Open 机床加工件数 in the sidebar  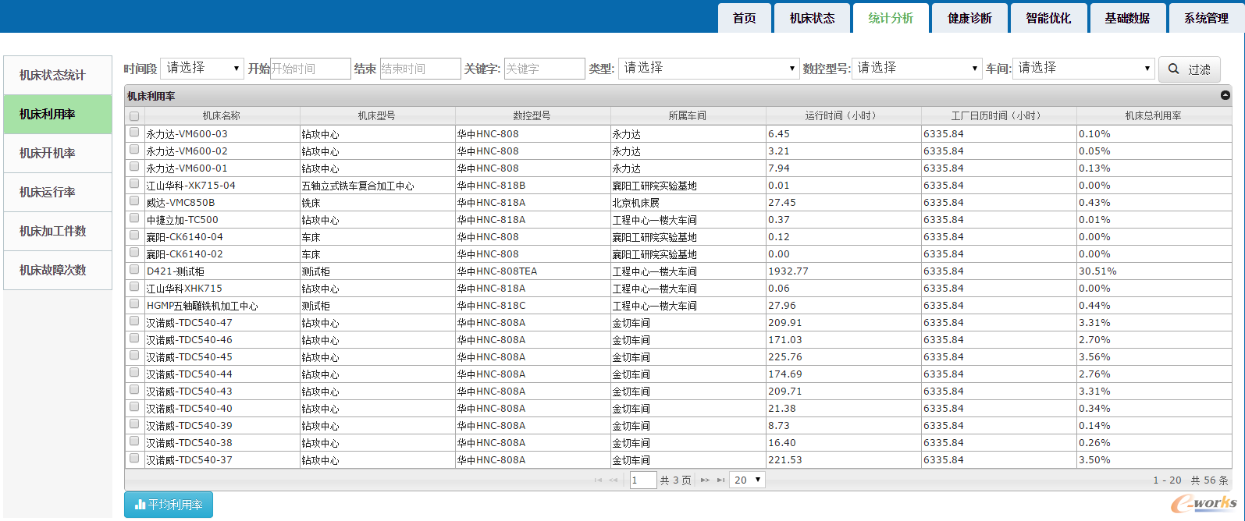58,231
